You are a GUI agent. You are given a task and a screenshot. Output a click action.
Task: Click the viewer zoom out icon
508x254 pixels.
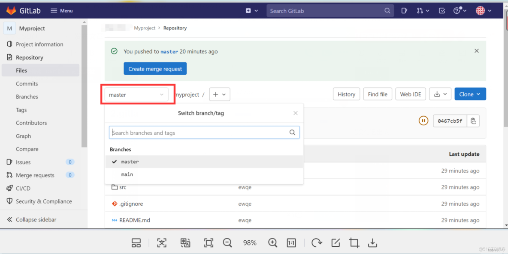tap(227, 243)
